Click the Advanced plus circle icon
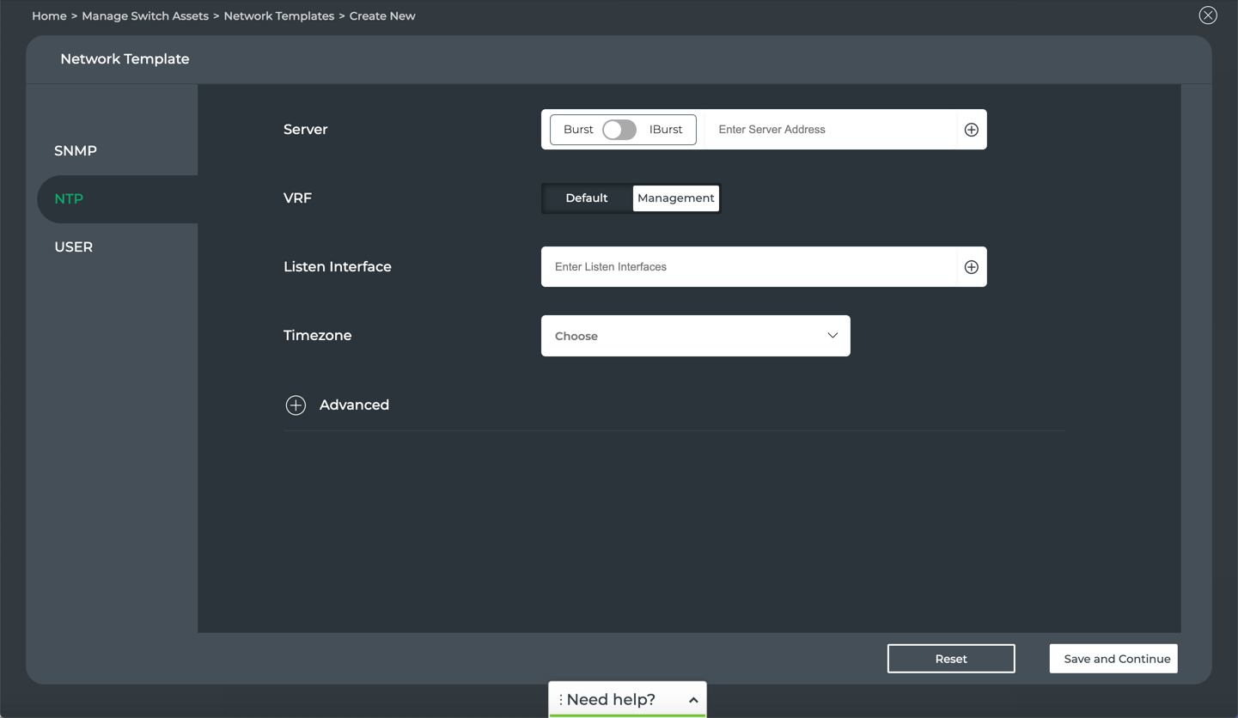 point(296,405)
